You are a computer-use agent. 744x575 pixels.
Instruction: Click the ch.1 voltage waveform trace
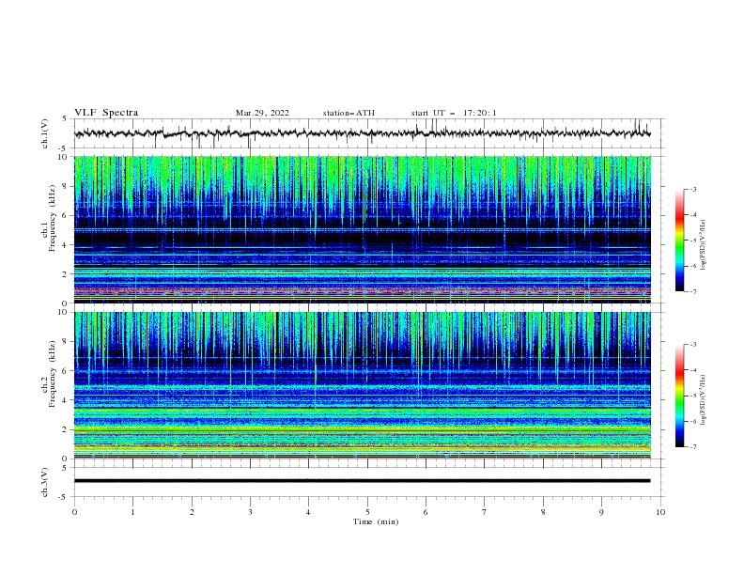tap(362, 133)
